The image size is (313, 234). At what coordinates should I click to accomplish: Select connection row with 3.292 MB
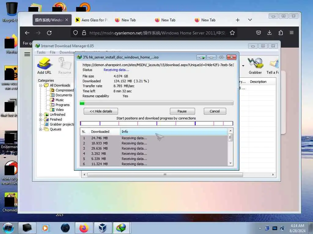pyautogui.click(x=154, y=154)
